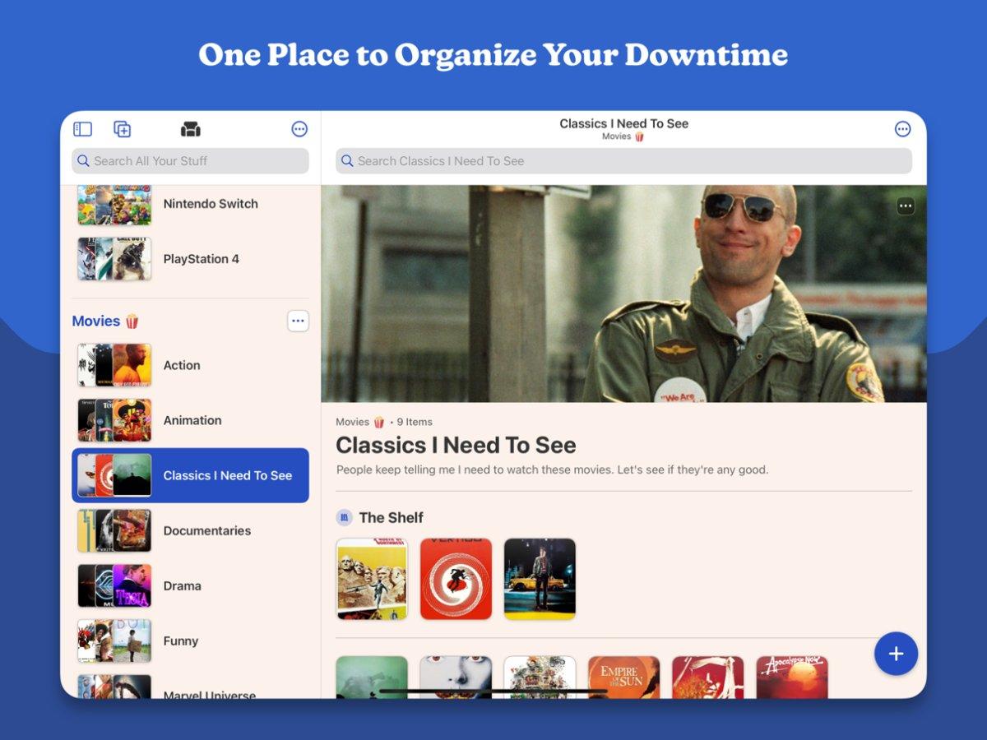Click the Search All Your Stuff field
The image size is (987, 740).
tap(190, 161)
